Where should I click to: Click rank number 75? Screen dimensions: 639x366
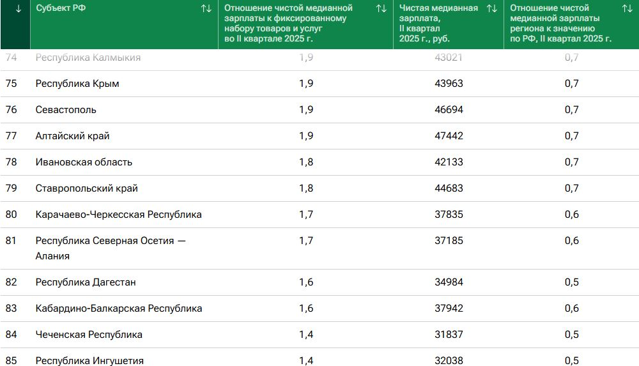coord(11,84)
